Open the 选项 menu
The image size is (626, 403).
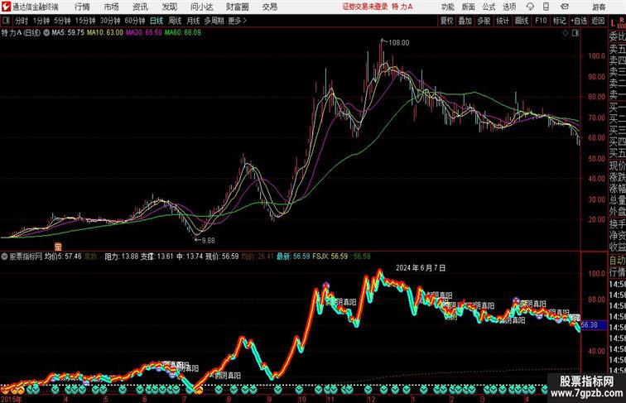pyautogui.click(x=509, y=7)
